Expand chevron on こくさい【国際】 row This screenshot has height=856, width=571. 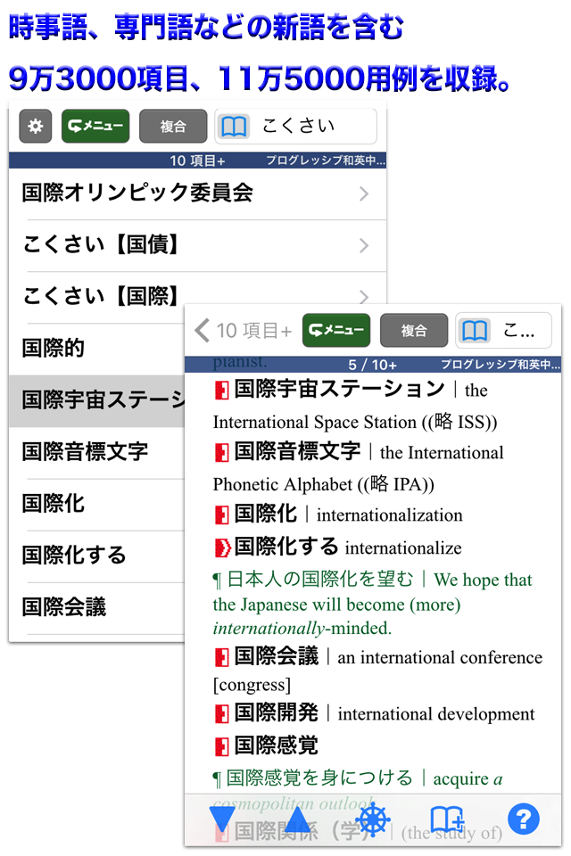[x=364, y=297]
